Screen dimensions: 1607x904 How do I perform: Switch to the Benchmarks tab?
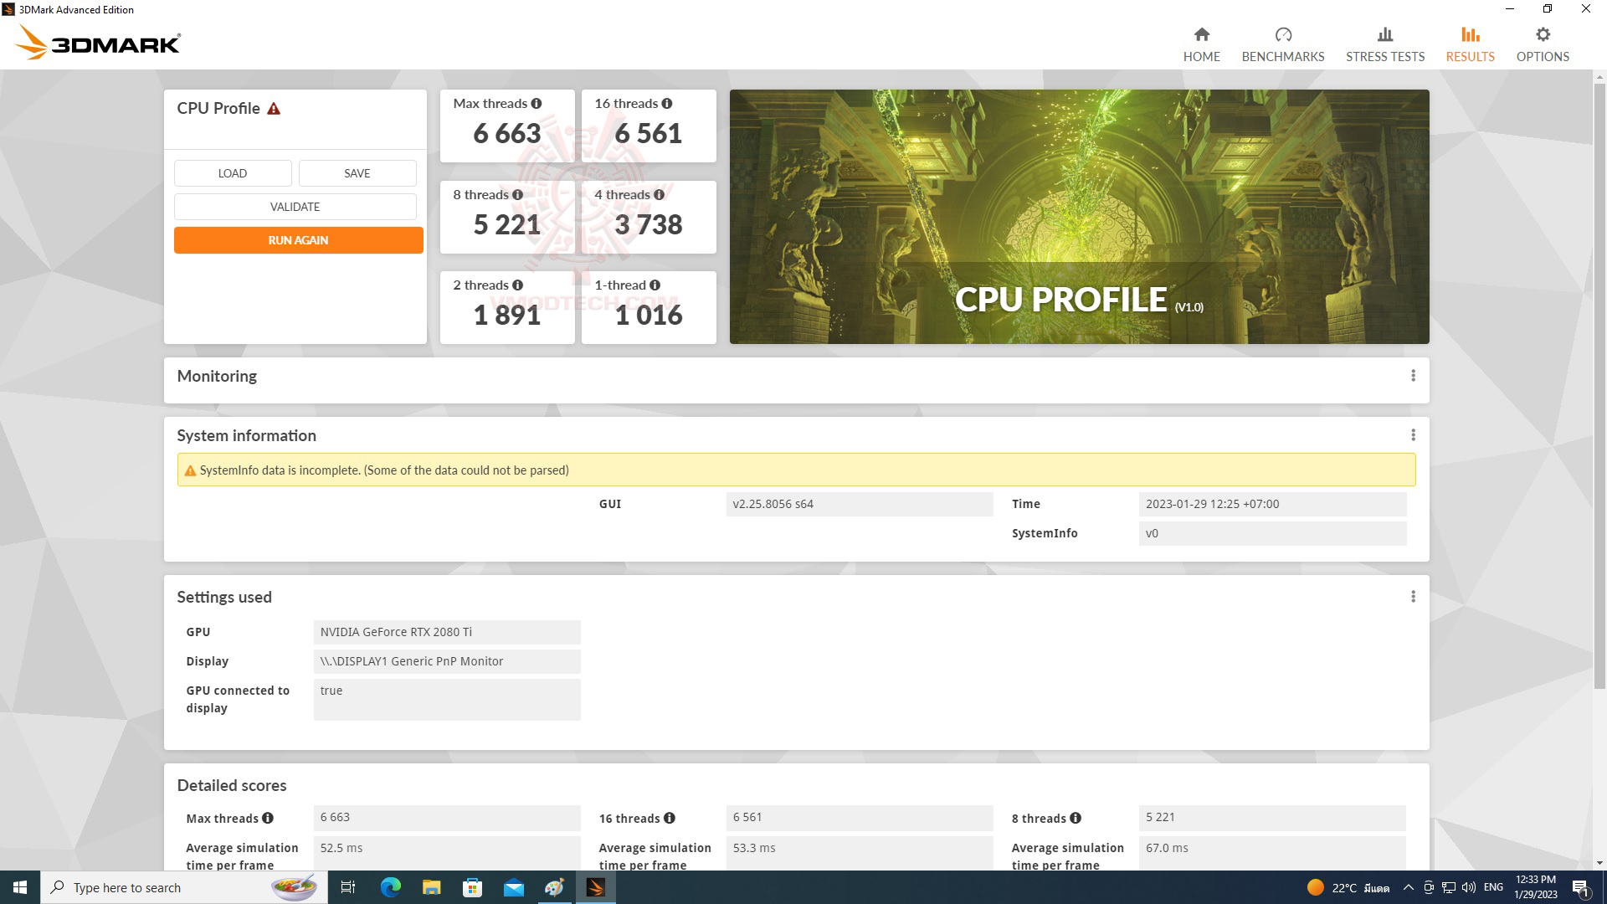[x=1282, y=44]
